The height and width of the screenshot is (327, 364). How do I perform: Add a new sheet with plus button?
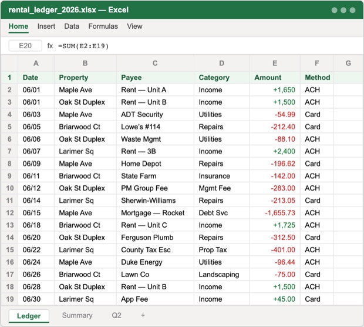coord(143,315)
